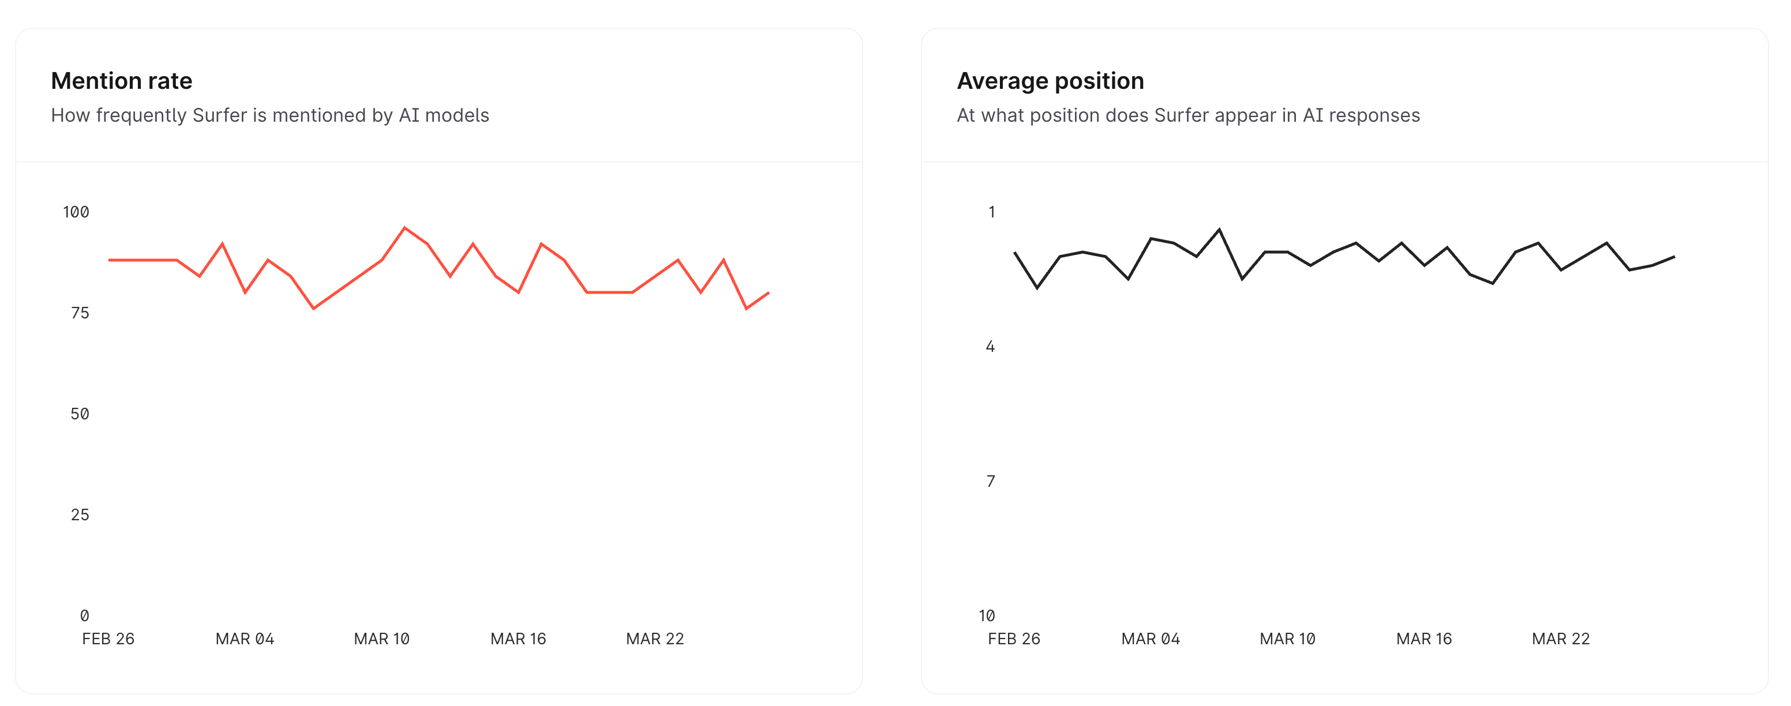Click MAR 04 on the Average position chart
This screenshot has width=1791, height=706.
tap(1151, 639)
